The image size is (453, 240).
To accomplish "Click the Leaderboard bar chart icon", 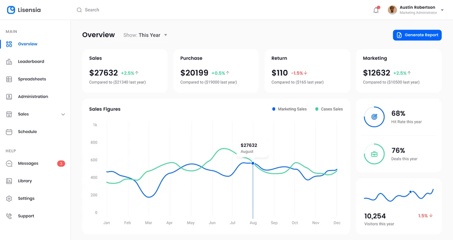I will click(9, 62).
